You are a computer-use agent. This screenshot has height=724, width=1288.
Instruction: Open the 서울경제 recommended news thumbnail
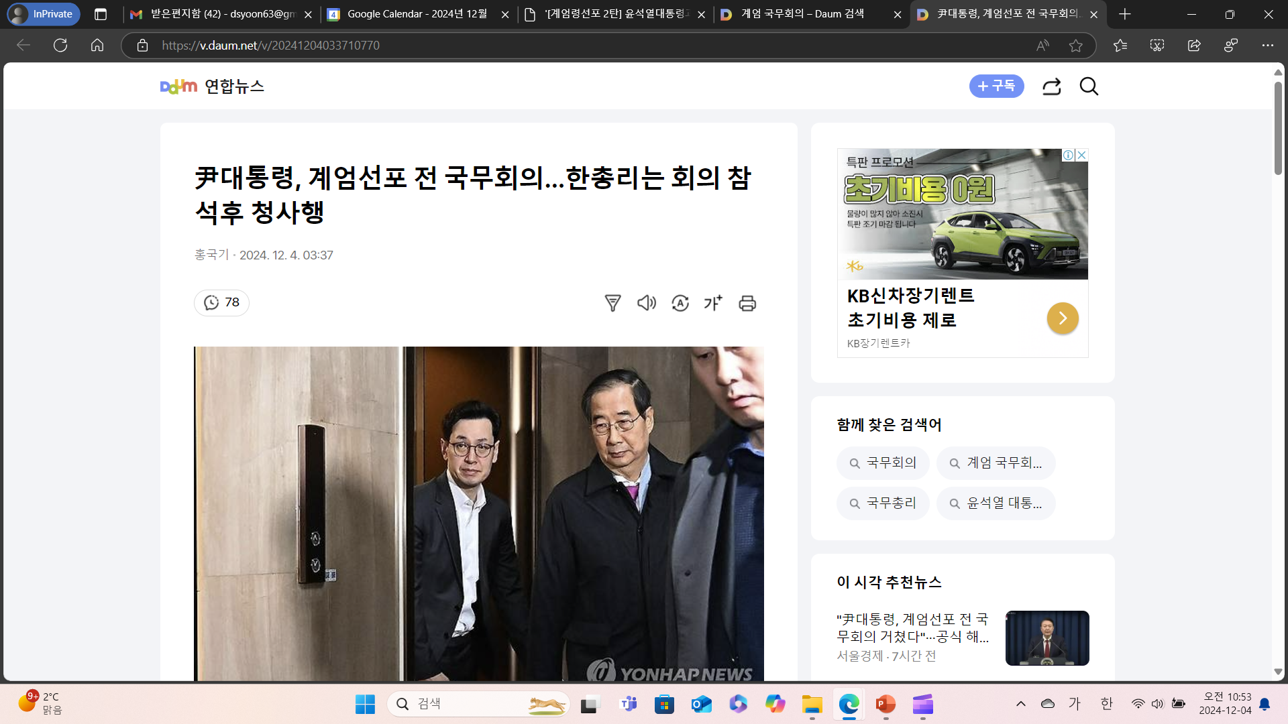coord(1047,638)
